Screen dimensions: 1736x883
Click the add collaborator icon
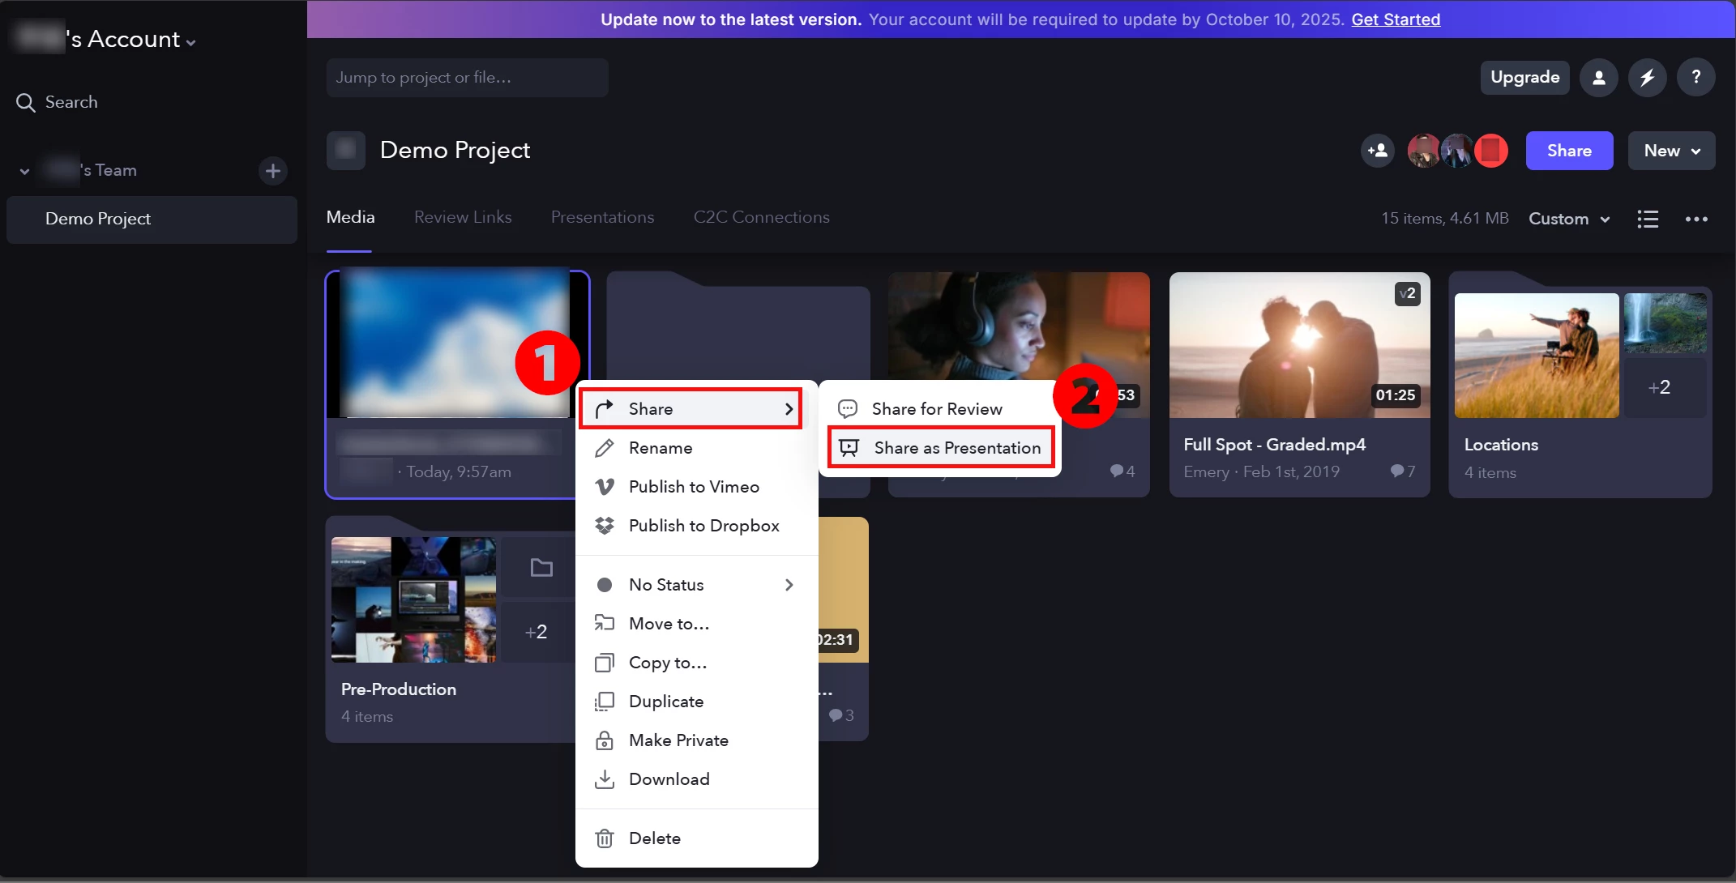[x=1377, y=151]
